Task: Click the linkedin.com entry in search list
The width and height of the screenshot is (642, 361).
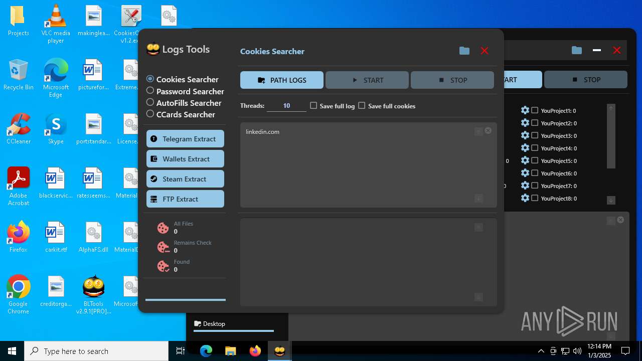Action: (x=262, y=132)
